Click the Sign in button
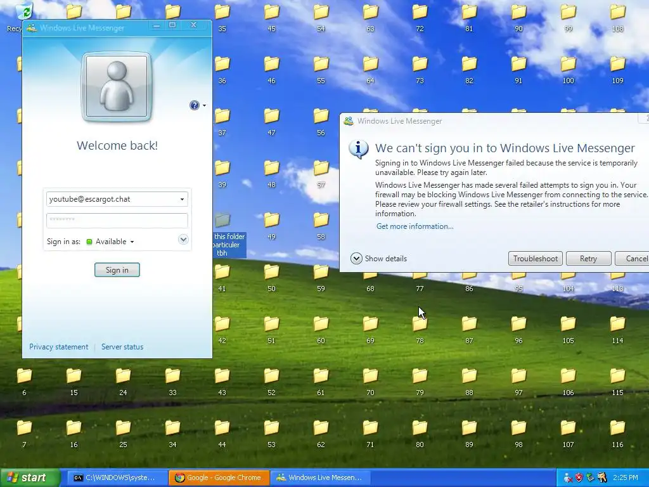Viewport: 649px width, 487px height. pyautogui.click(x=117, y=270)
